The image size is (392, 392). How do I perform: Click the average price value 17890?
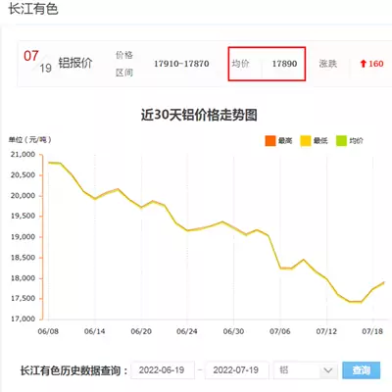point(284,64)
